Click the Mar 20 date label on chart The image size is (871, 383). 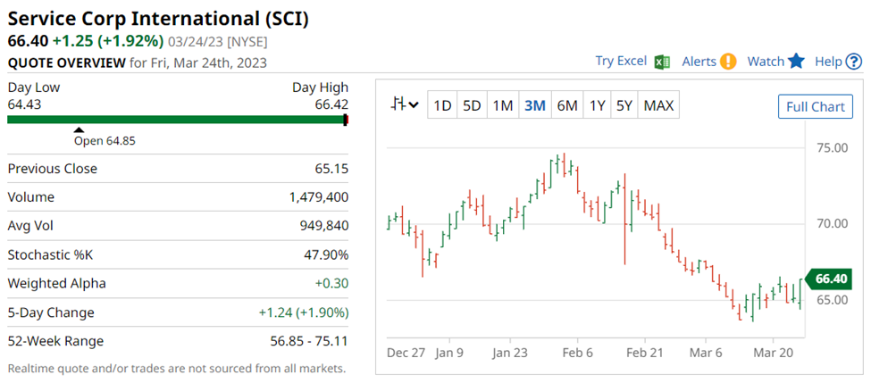click(x=774, y=353)
